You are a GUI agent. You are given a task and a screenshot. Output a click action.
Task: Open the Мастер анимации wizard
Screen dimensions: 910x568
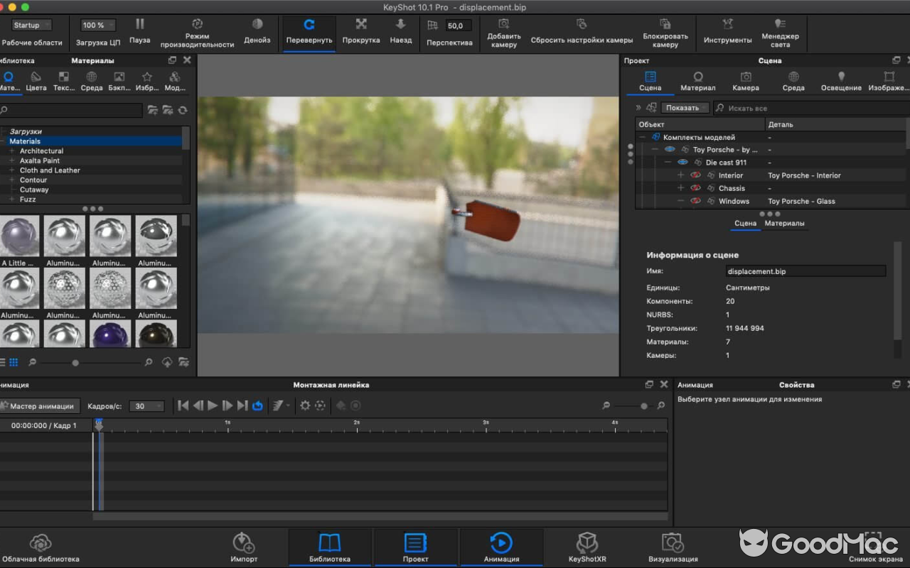[41, 405]
